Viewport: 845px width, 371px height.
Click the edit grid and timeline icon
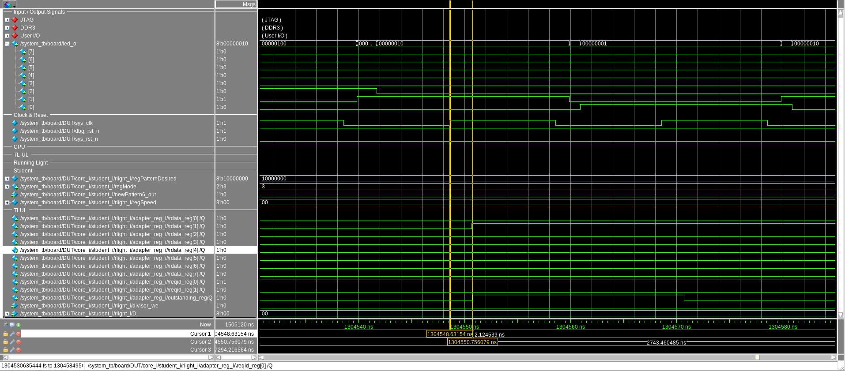[x=12, y=325]
